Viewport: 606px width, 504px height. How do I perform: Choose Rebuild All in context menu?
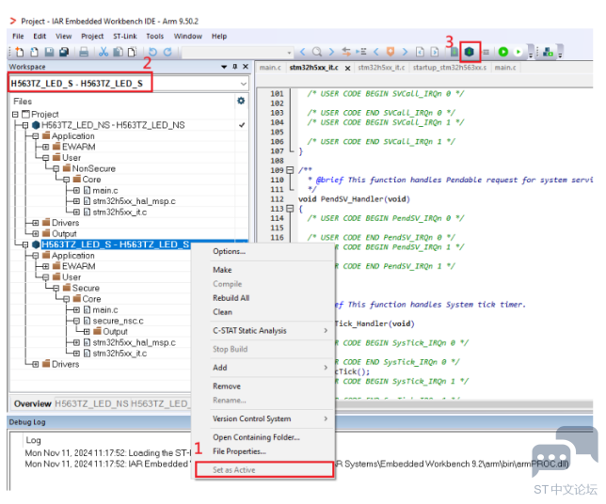231,298
